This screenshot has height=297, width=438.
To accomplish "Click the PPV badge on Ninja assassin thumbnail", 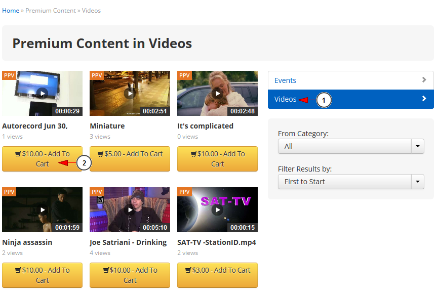I will coord(9,192).
